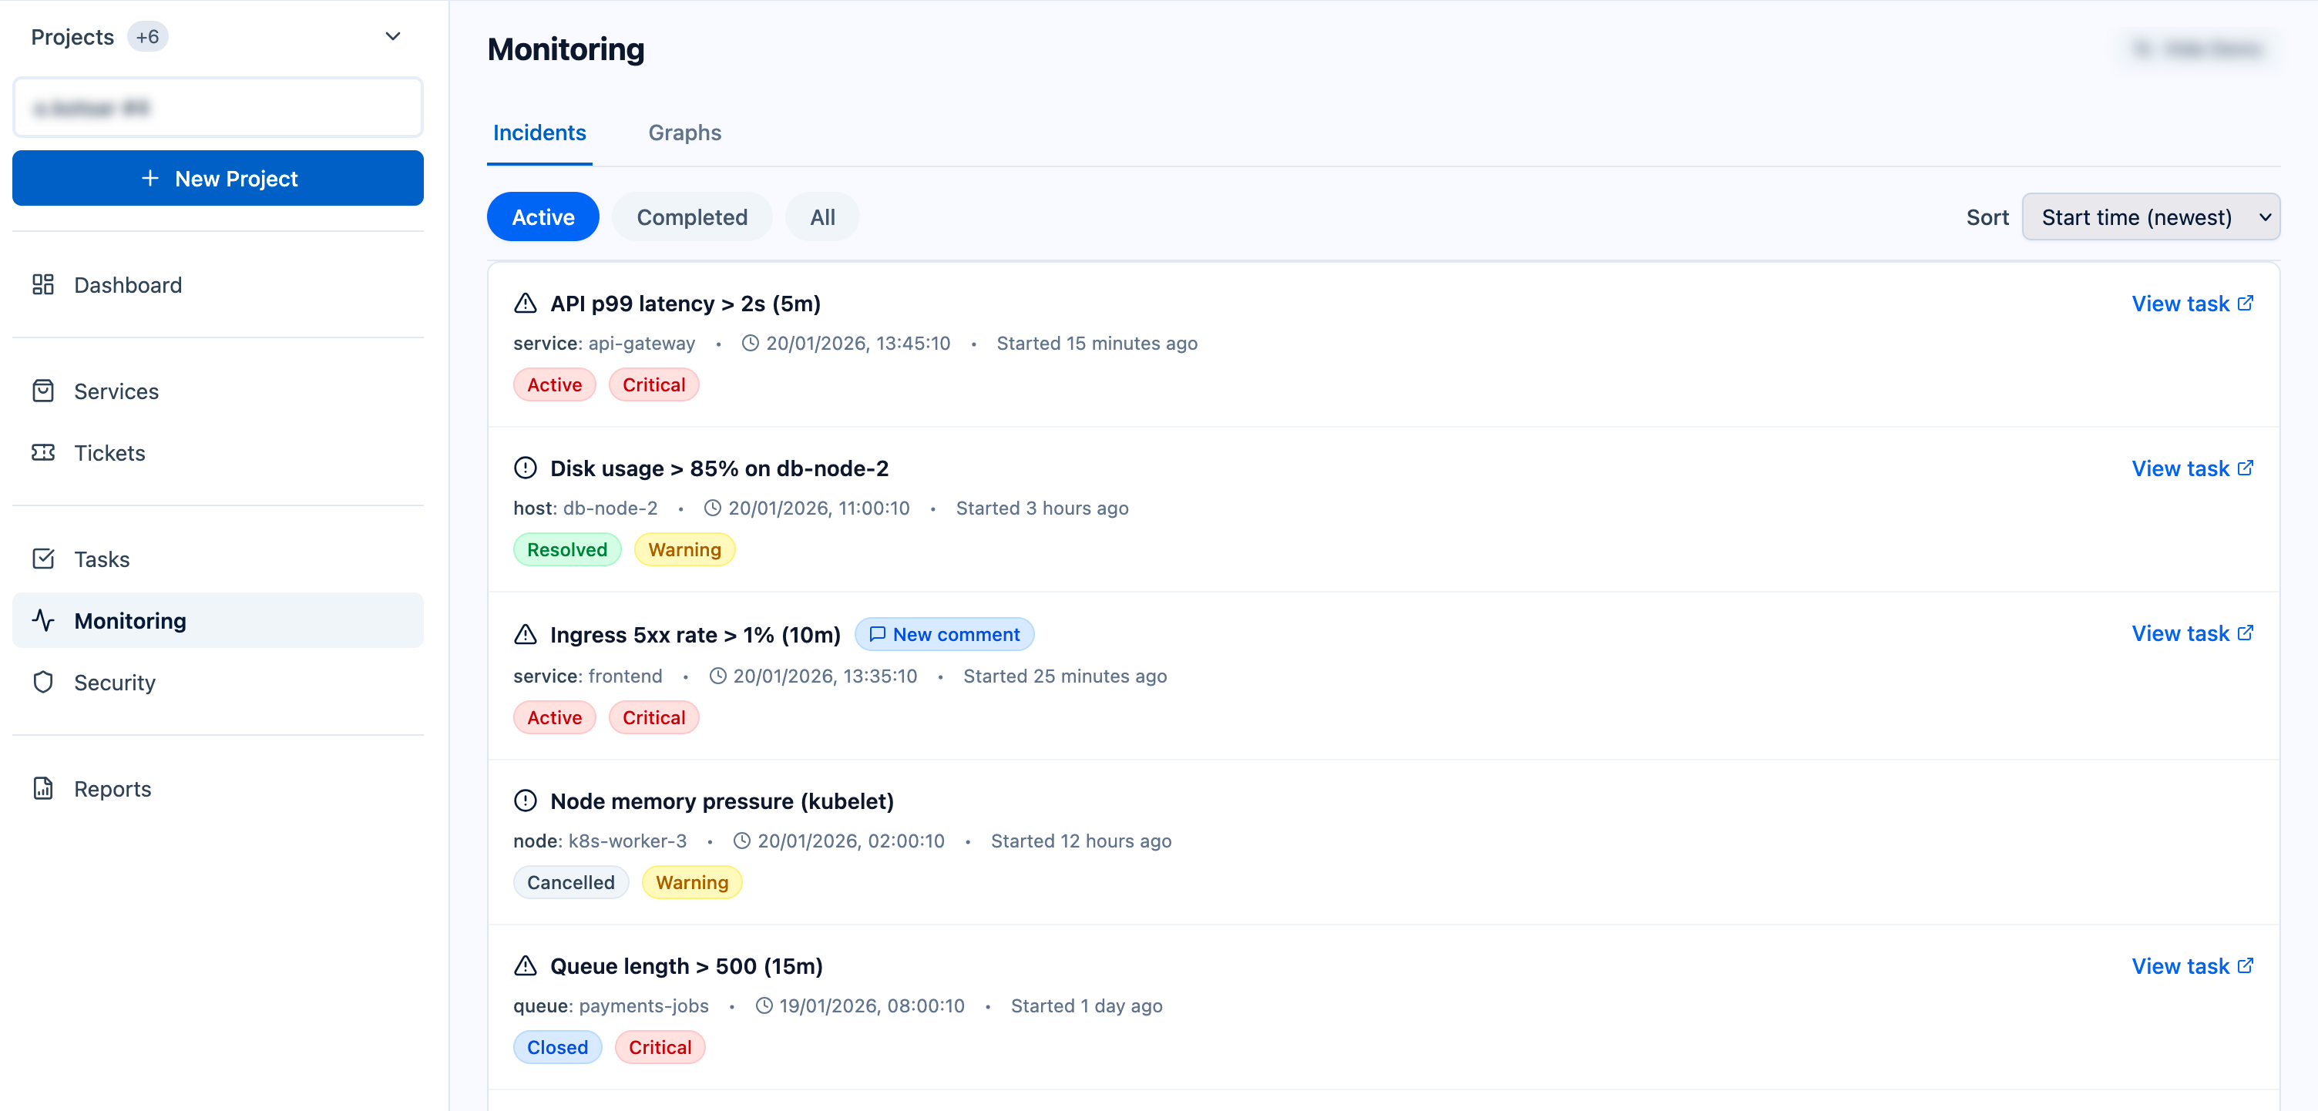
Task: Click the Tickets icon in sidebar
Action: point(43,452)
